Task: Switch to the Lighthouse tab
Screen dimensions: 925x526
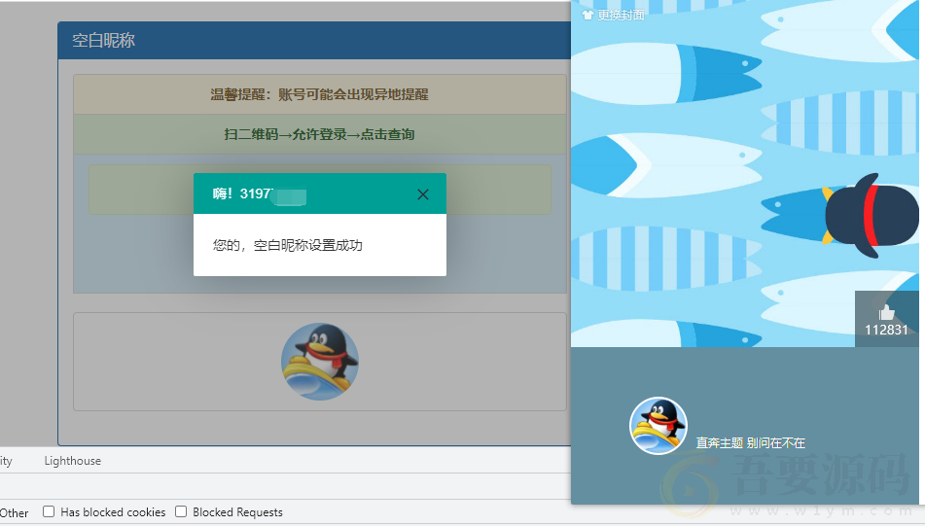Action: tap(73, 461)
